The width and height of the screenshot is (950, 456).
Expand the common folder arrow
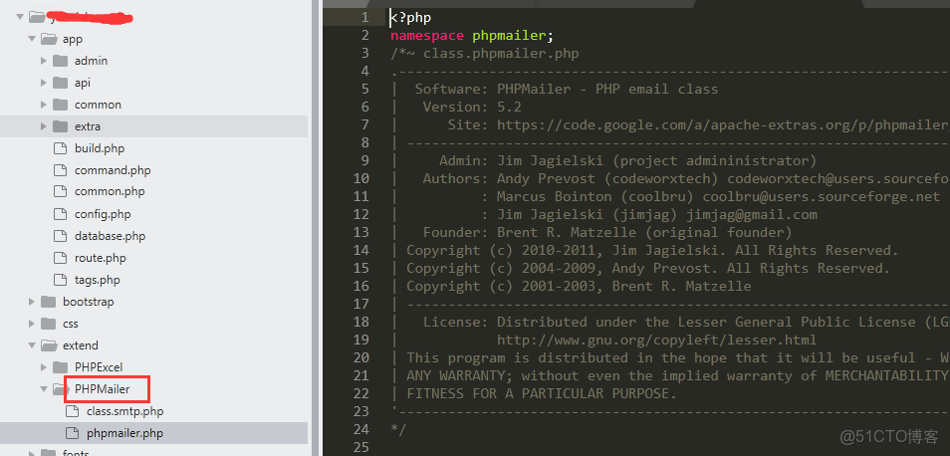pyautogui.click(x=44, y=105)
